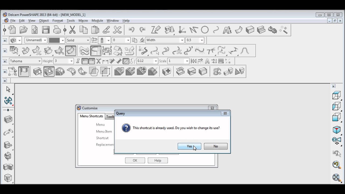
Task: Click the Copy icon
Action: [84, 30]
